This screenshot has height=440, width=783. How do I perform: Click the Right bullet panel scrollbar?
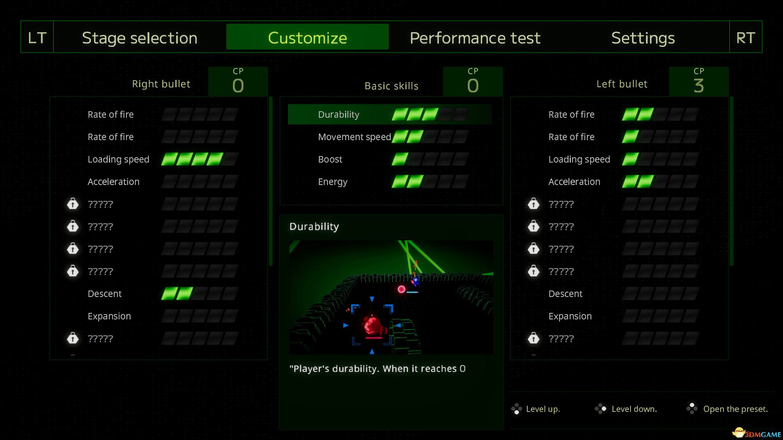[270, 181]
